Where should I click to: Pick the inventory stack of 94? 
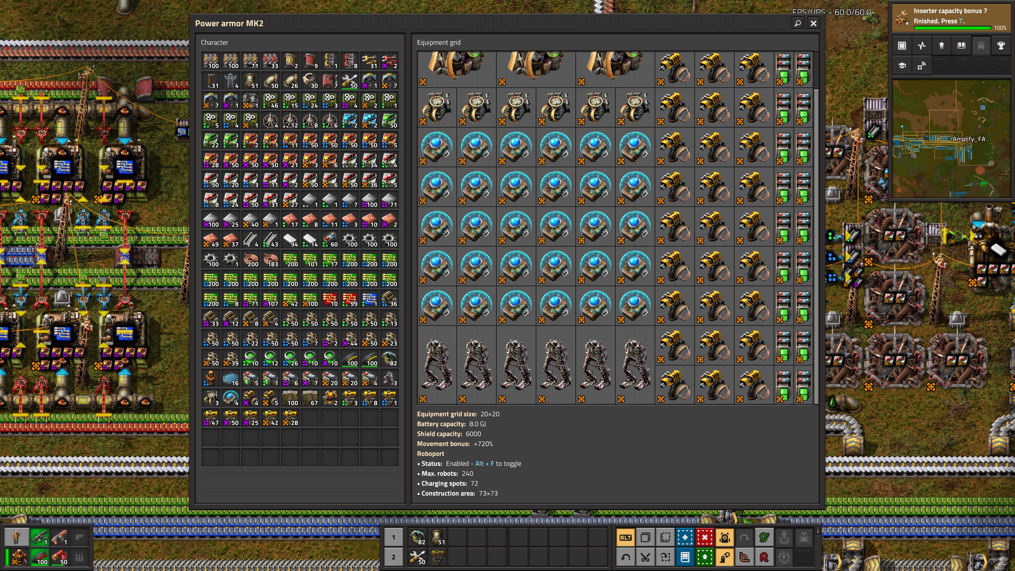click(x=290, y=240)
